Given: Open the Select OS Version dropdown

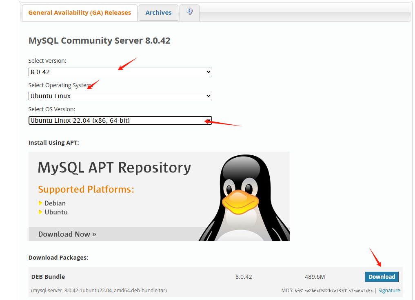Looking at the screenshot, I should point(120,120).
